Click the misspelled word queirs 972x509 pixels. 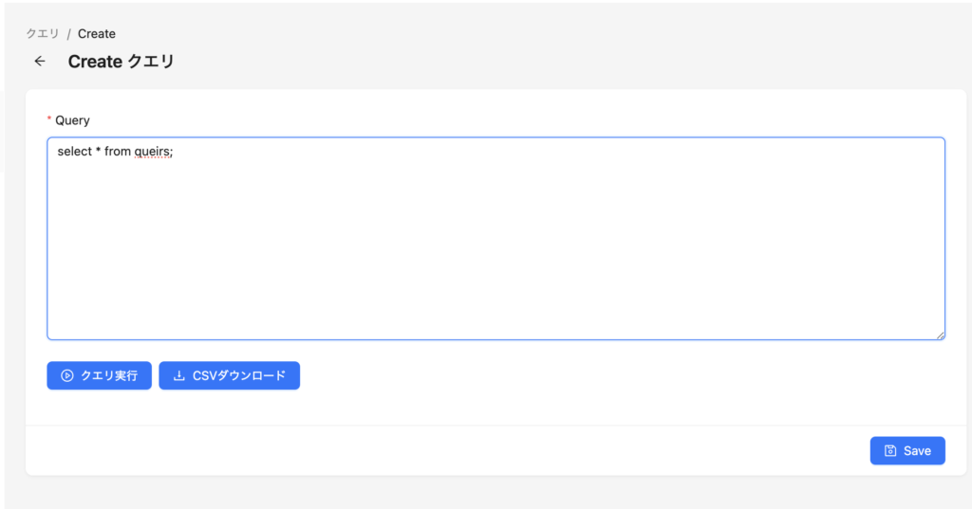tap(152, 152)
